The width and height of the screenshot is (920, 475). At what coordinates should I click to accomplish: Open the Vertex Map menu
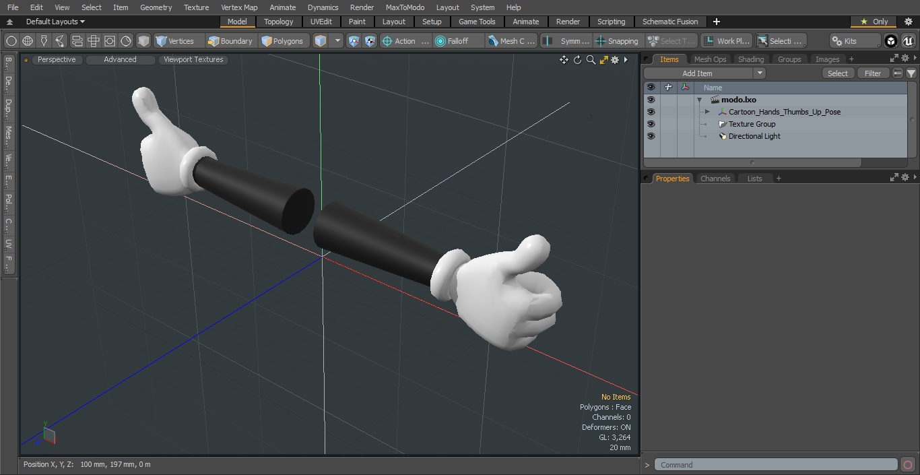pos(239,7)
